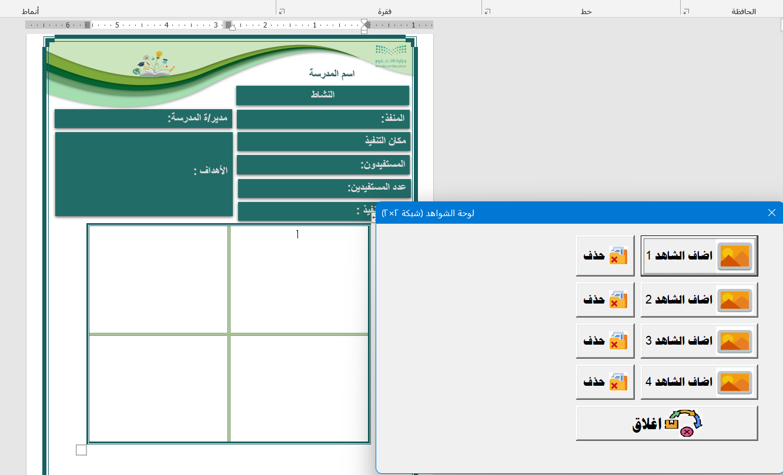
Task: Click the Add Evidence 3 picture button
Action: pyautogui.click(x=699, y=341)
